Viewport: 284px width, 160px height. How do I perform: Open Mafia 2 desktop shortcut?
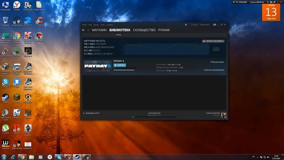click(17, 129)
